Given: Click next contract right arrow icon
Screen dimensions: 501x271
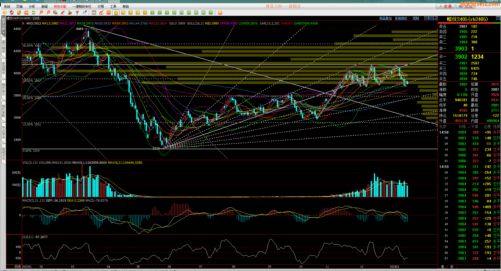Looking at the screenshot, I should pyautogui.click(x=430, y=18).
